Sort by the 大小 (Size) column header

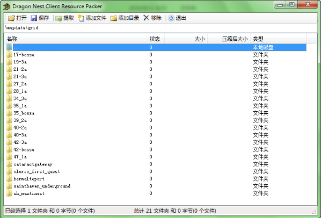pos(186,39)
